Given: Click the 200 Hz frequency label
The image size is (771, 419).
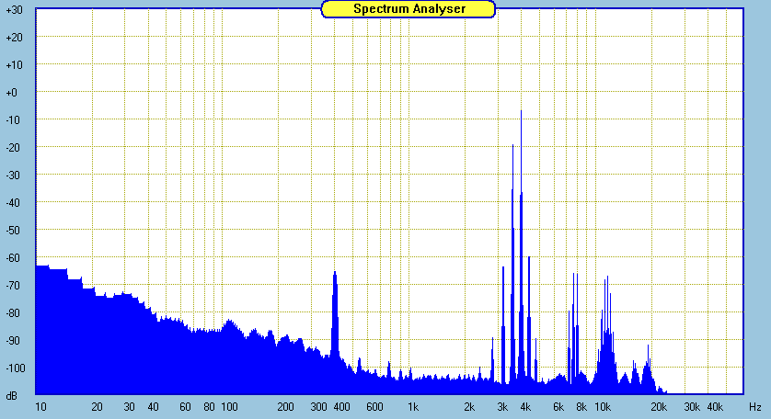Looking at the screenshot, I should 285,407.
